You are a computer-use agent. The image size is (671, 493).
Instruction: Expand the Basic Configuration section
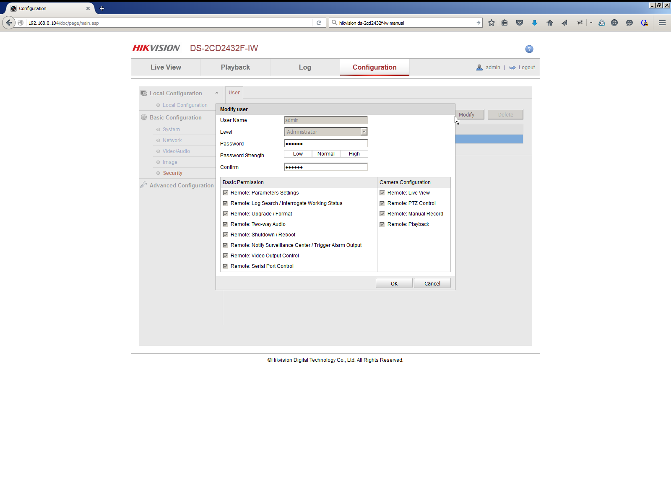(176, 117)
